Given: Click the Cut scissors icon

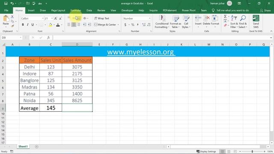Looking at the screenshot, I should click(x=12, y=17).
